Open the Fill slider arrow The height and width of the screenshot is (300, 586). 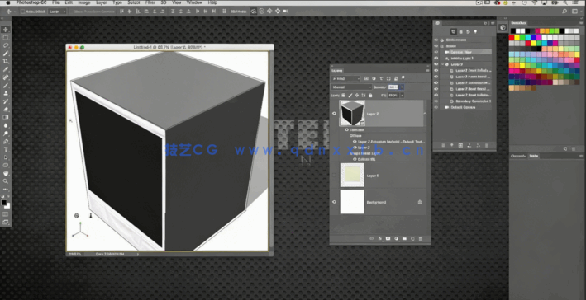coord(402,96)
